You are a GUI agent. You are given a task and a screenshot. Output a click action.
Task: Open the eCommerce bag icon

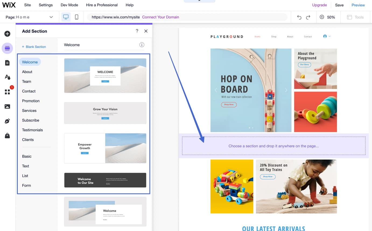coord(7,135)
